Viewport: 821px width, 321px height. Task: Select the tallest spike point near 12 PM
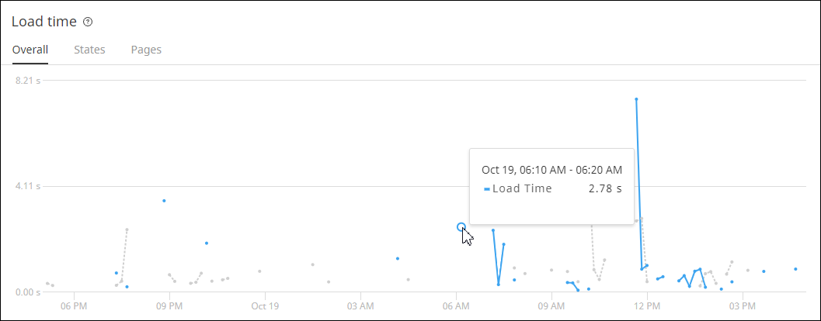tap(636, 99)
